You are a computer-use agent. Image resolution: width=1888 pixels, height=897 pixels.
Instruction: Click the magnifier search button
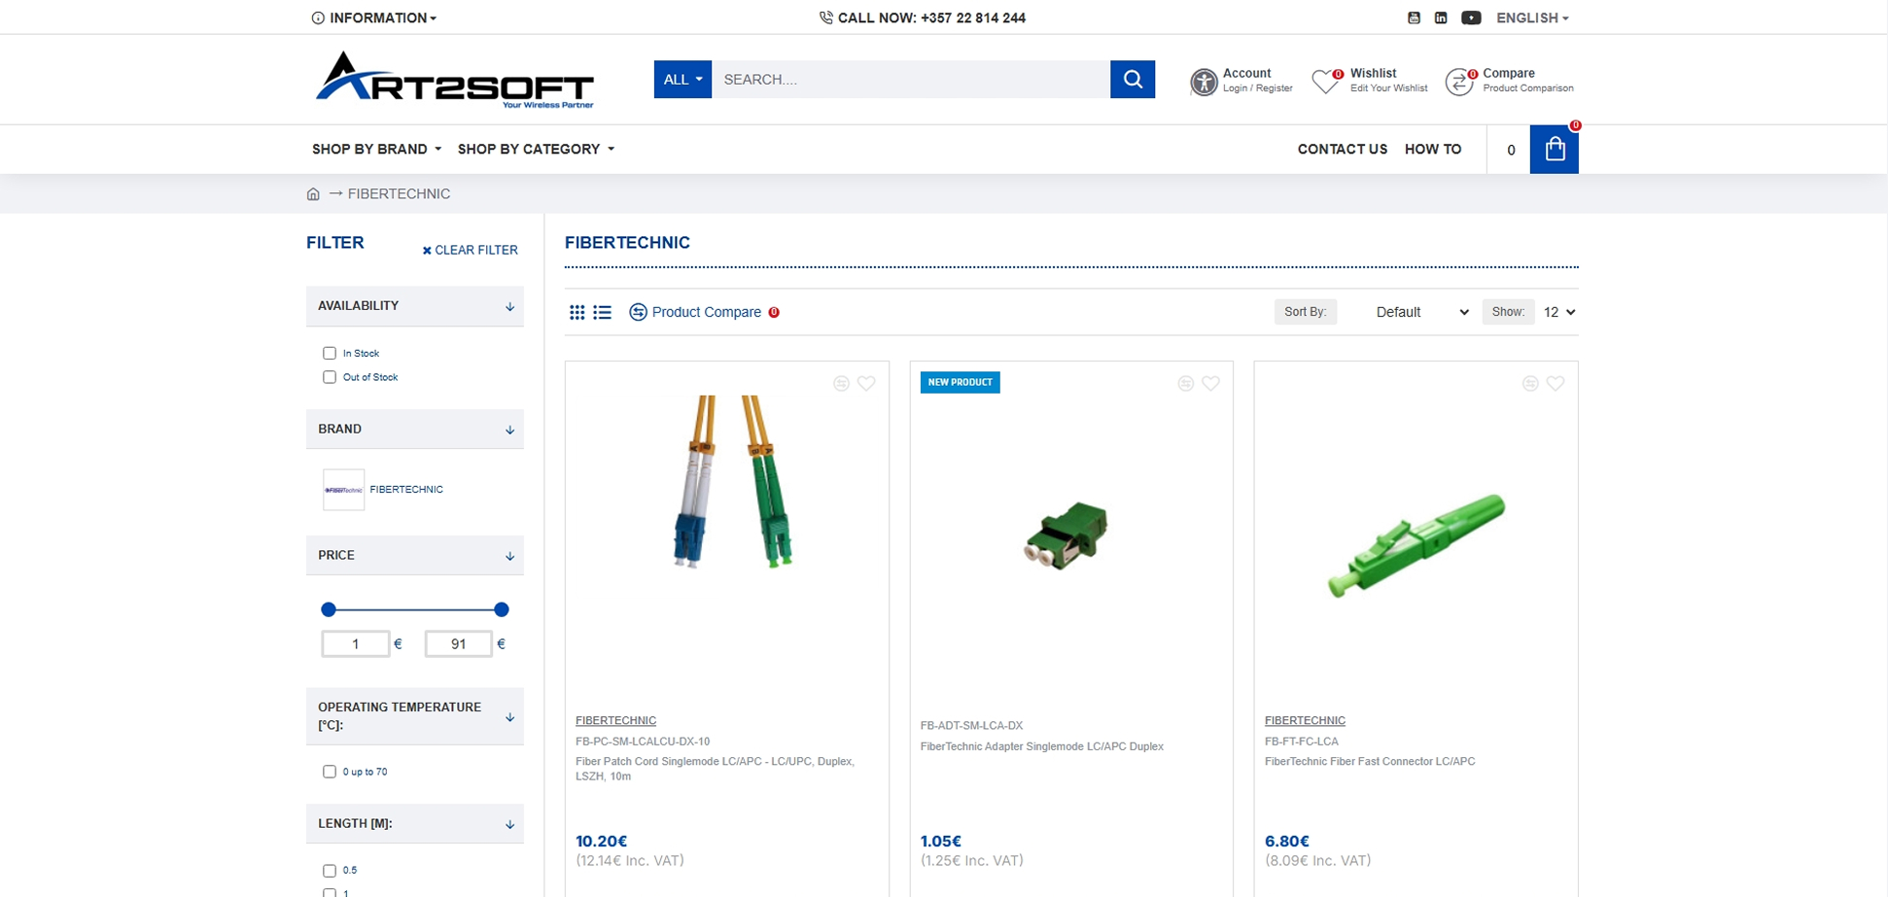1133,80
